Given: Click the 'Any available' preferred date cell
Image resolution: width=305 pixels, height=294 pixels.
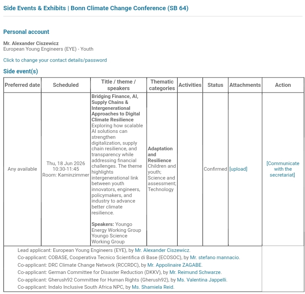Looking at the screenshot, I should pyautogui.click(x=22, y=169).
